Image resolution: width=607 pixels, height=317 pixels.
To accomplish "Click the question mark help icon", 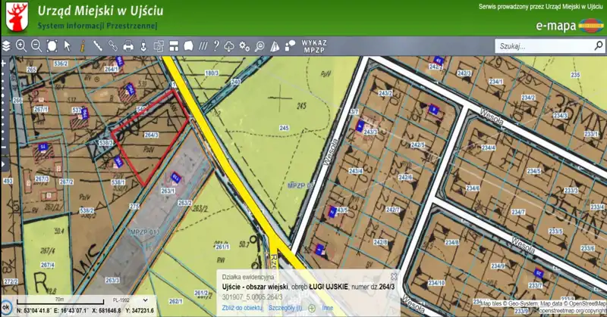I will click(x=216, y=46).
